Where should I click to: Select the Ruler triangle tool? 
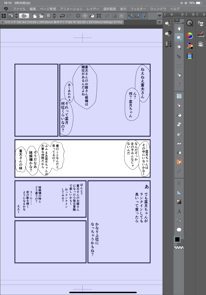pyautogui.click(x=179, y=192)
